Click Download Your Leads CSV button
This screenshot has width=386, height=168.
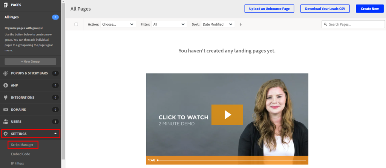click(325, 9)
